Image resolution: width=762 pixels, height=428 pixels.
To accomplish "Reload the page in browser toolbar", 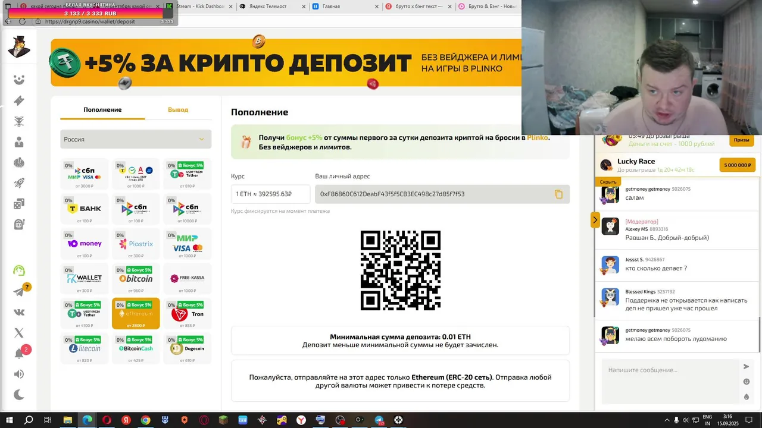I will [22, 21].
